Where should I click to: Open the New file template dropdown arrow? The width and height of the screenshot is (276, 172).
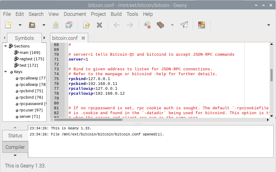[20, 25]
